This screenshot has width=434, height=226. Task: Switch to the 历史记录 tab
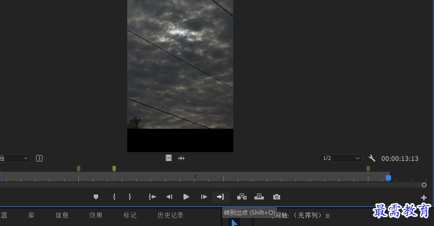point(170,215)
